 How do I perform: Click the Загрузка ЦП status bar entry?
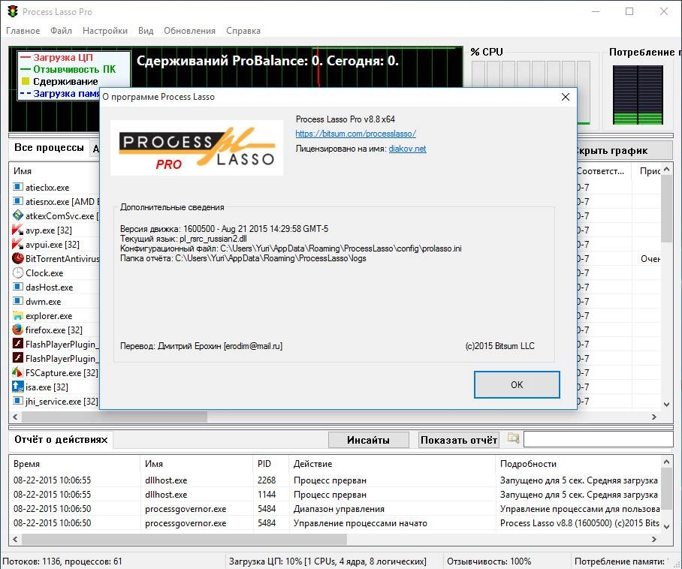pos(327,561)
